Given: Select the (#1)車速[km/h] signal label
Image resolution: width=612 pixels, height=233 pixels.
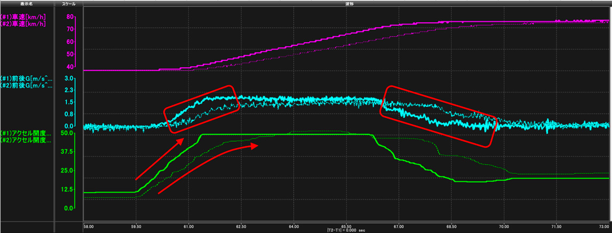Looking at the screenshot, I should point(23,17).
